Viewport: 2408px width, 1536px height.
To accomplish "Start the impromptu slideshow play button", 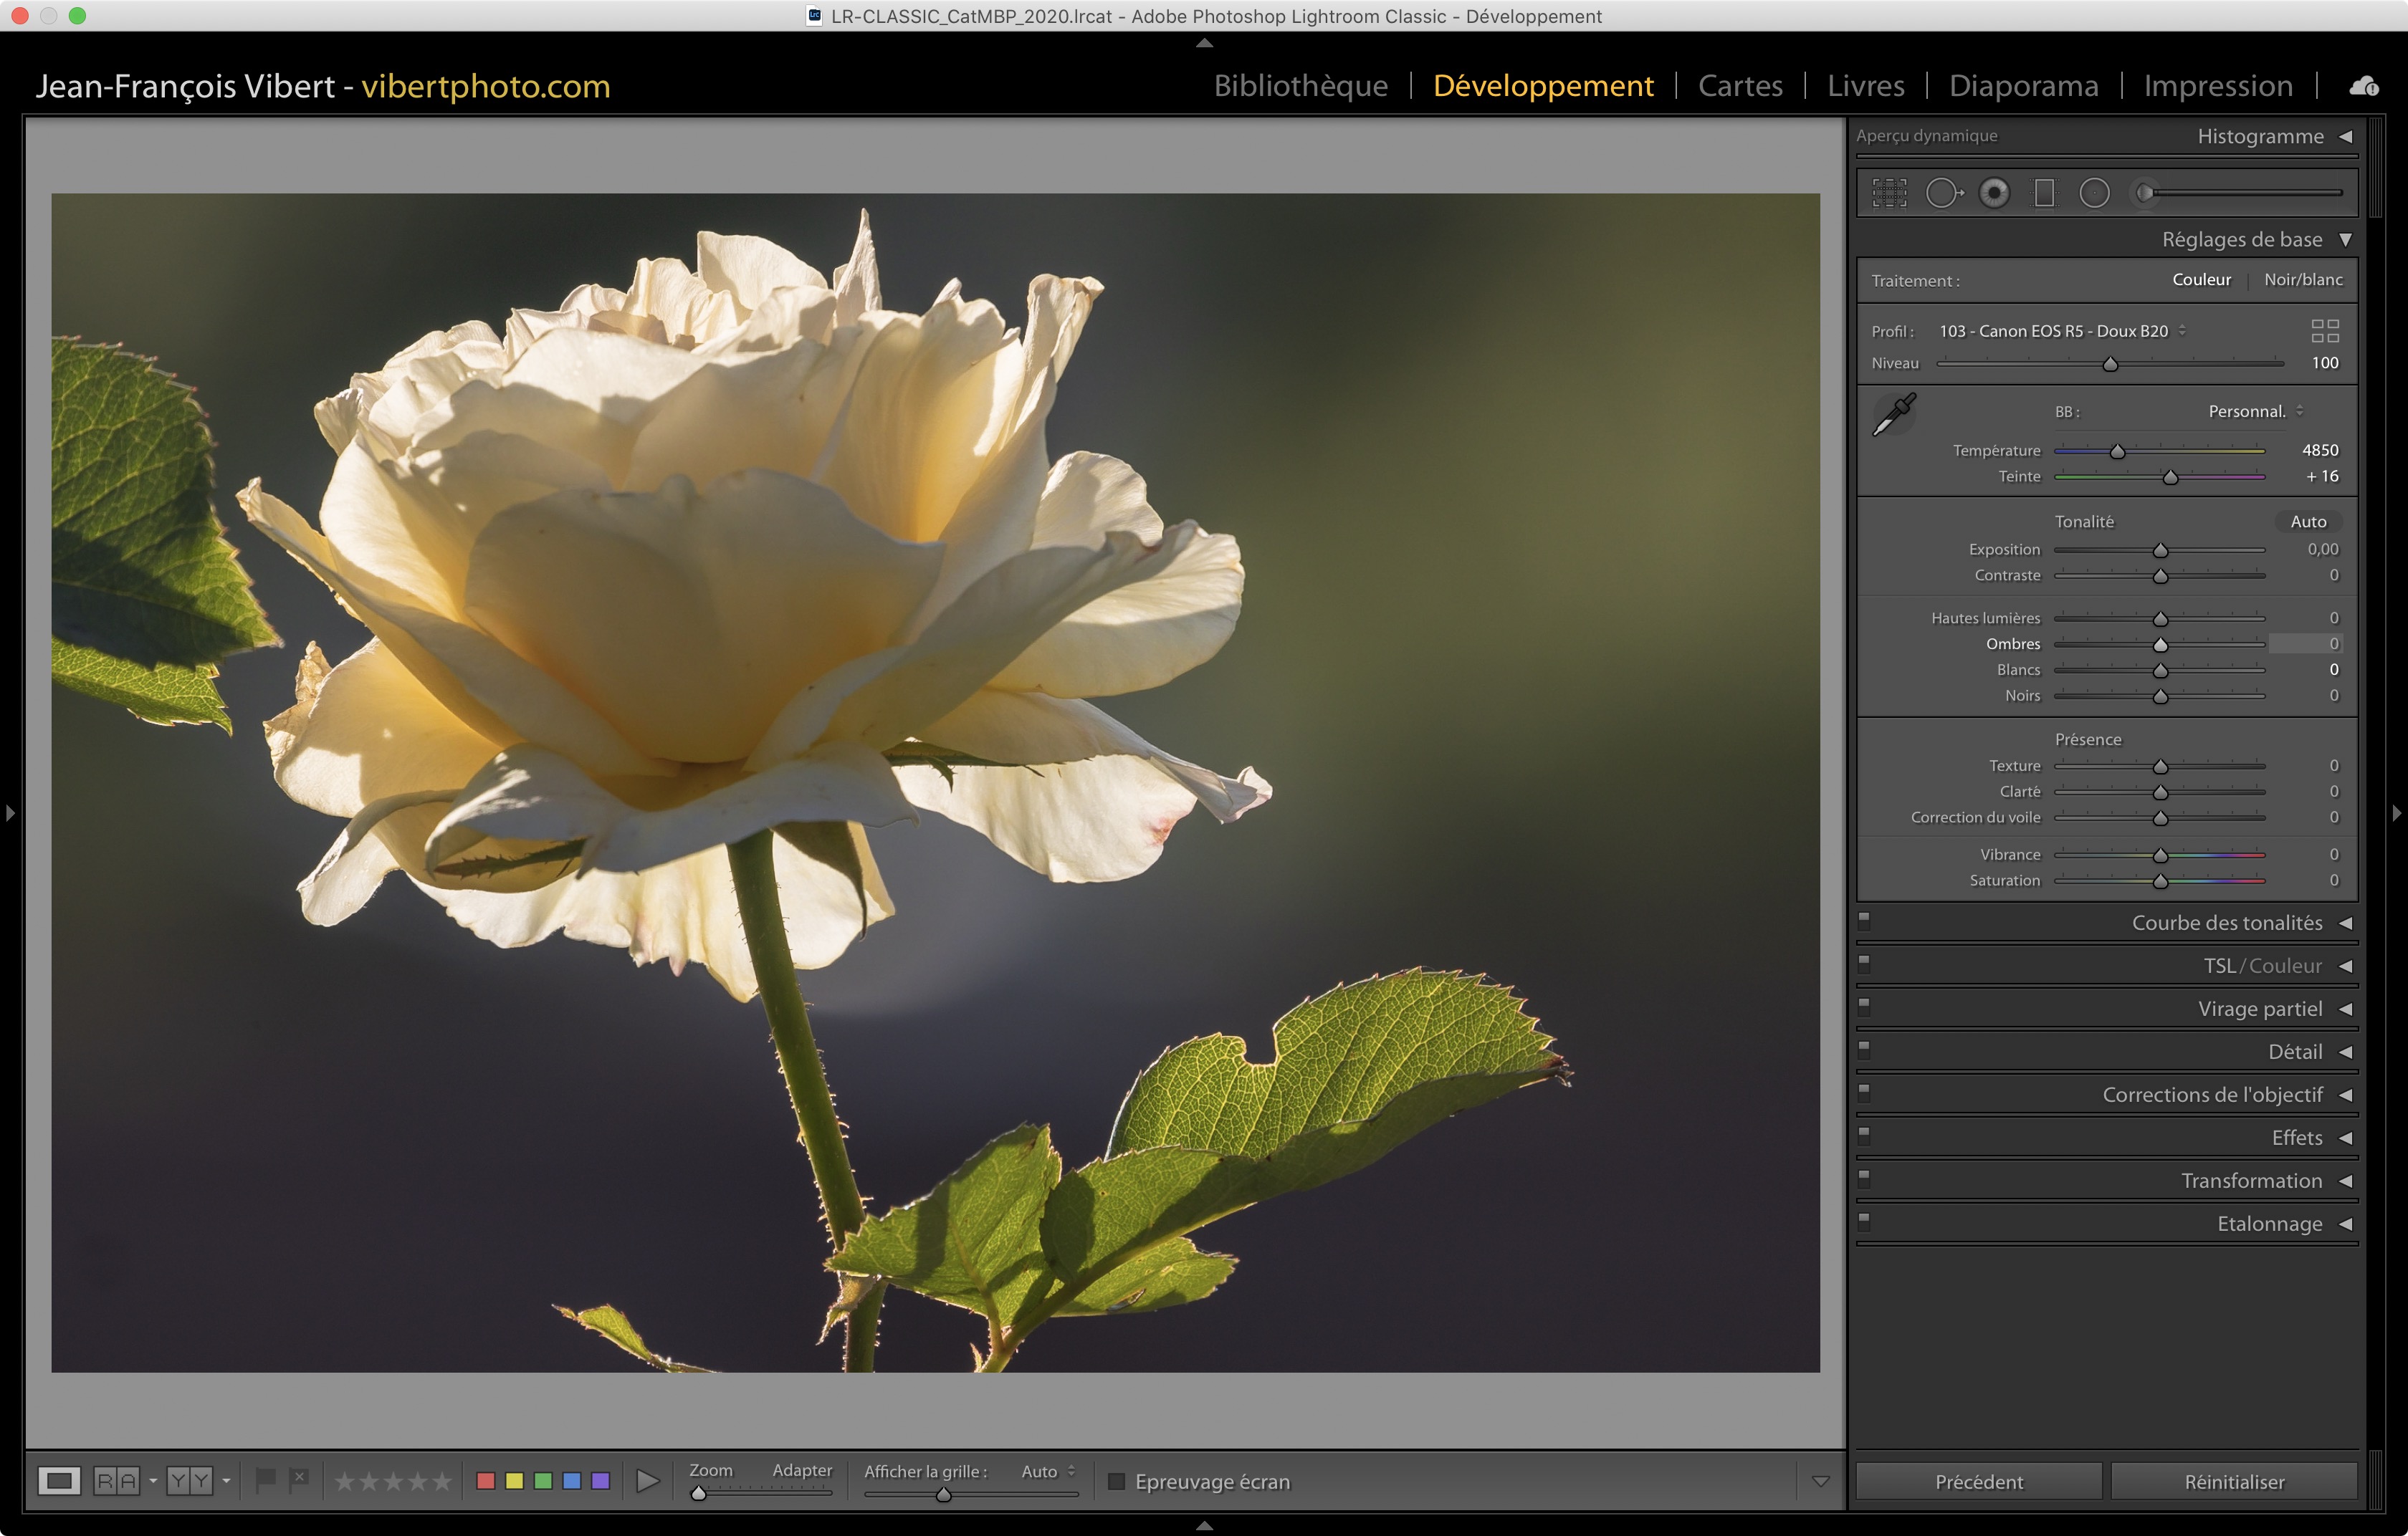I will 648,1480.
